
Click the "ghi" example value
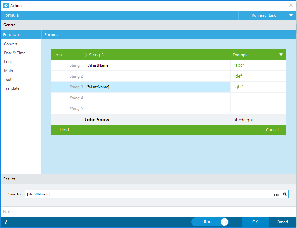coord(238,87)
